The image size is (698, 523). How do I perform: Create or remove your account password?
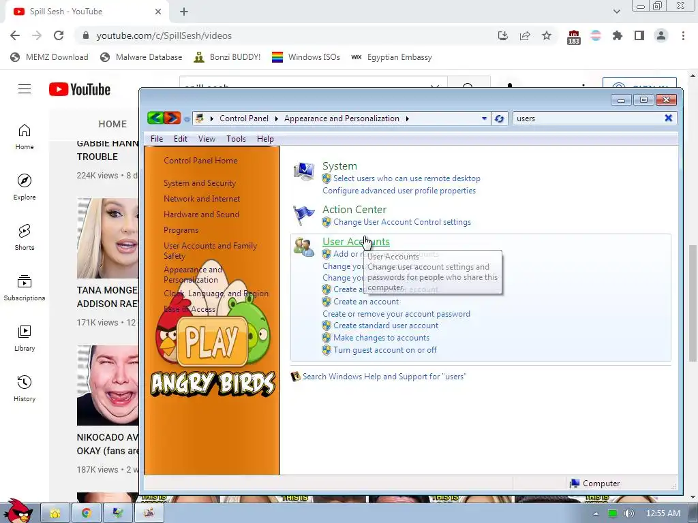(396, 314)
